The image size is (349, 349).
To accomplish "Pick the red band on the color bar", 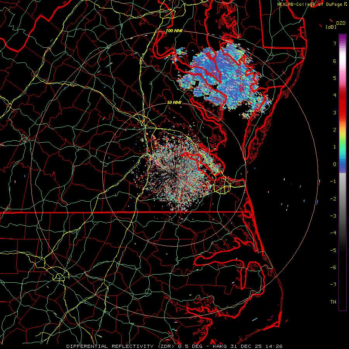I will 342,105.
